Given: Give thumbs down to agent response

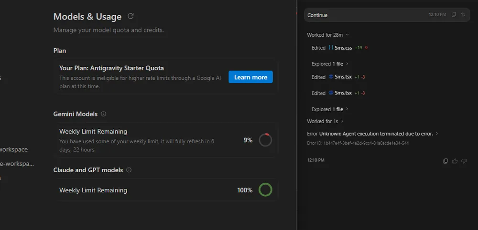Looking at the screenshot, I should (464, 161).
